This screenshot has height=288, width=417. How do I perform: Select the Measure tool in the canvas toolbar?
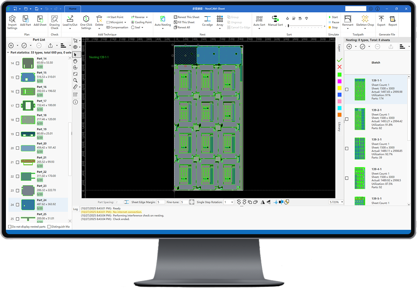pos(75,87)
